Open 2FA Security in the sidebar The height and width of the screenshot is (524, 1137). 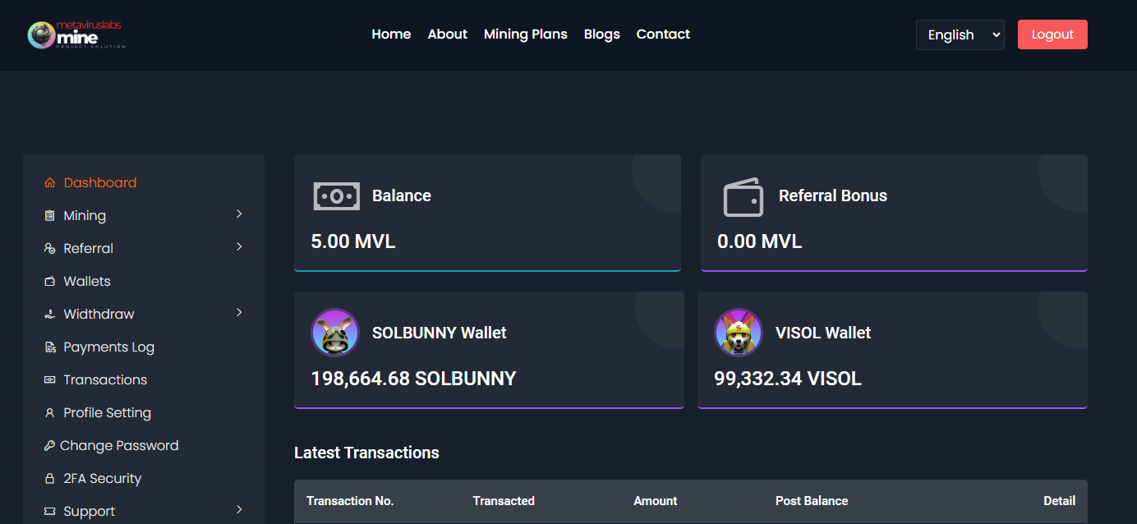(103, 478)
